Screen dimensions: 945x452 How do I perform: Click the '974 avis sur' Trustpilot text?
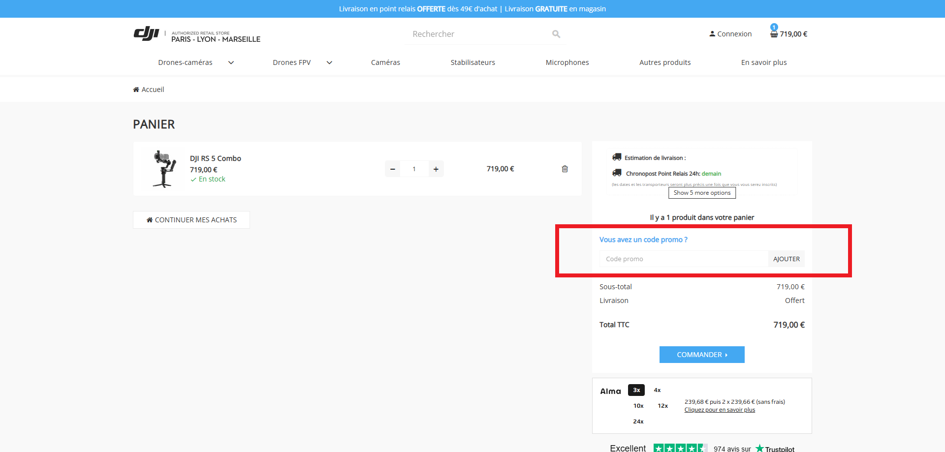click(732, 449)
